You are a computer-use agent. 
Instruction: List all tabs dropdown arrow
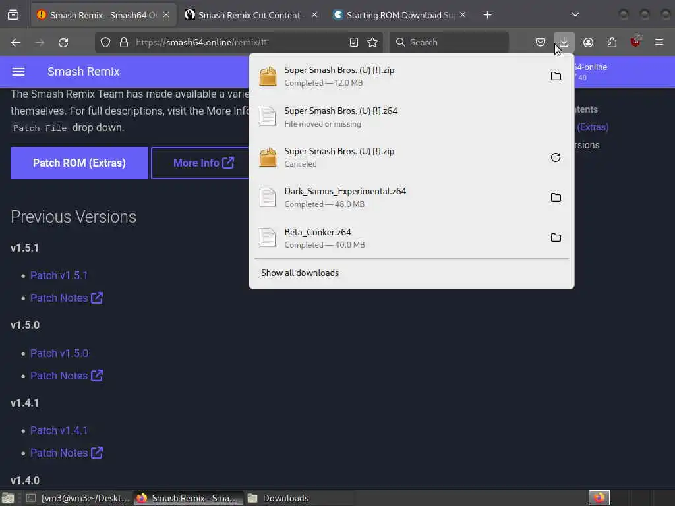575,15
